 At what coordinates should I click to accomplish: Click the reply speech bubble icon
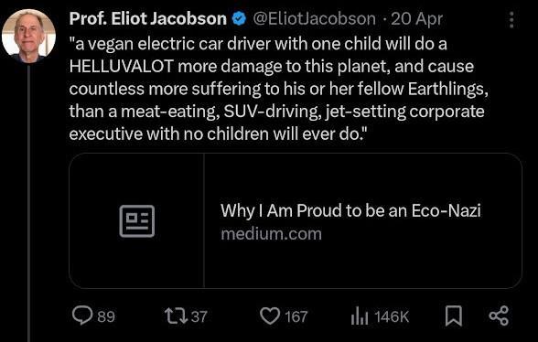[x=82, y=315]
